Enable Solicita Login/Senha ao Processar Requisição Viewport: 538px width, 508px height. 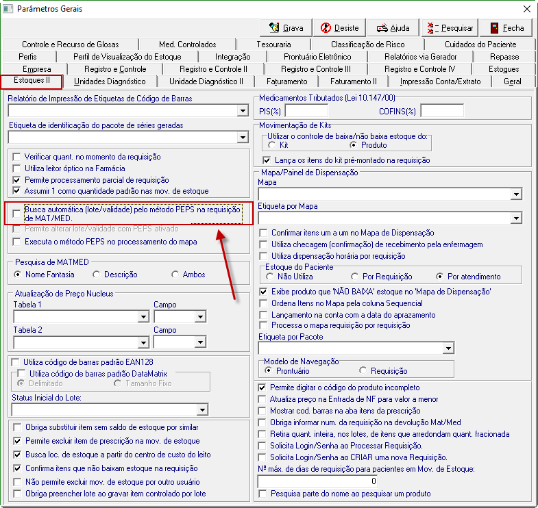262,446
